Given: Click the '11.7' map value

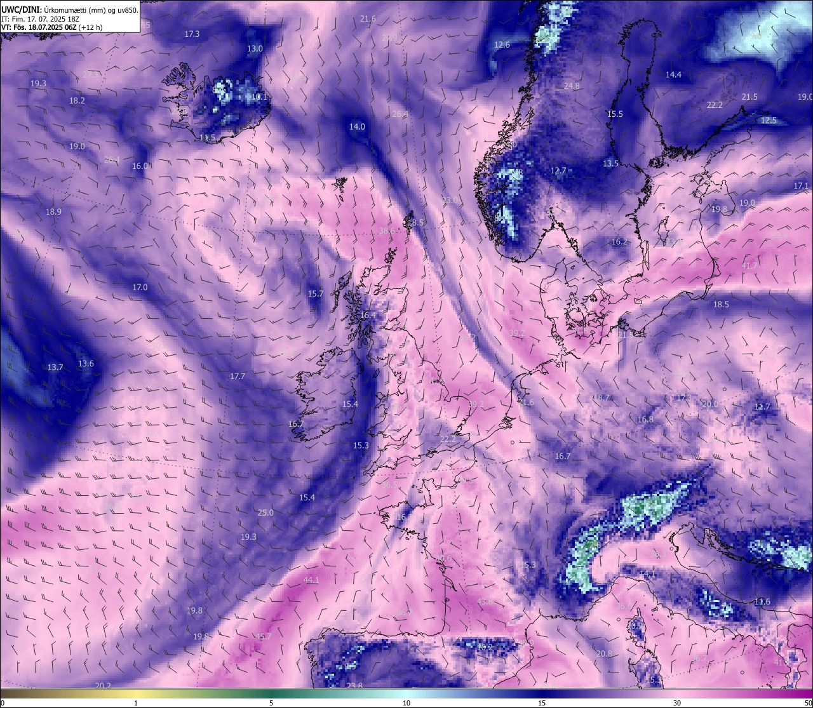Looking at the screenshot, I should point(762,406).
